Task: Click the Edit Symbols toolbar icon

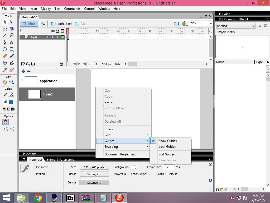Action: coord(184,24)
